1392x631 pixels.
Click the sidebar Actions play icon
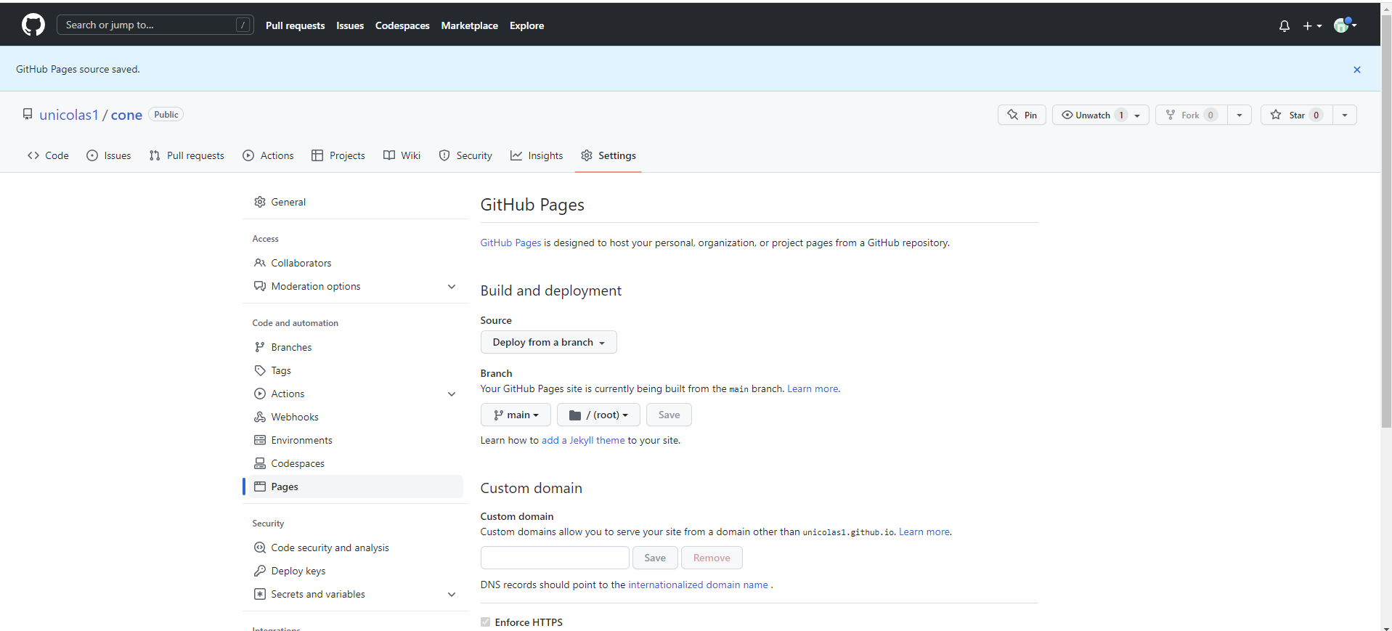pyautogui.click(x=260, y=394)
